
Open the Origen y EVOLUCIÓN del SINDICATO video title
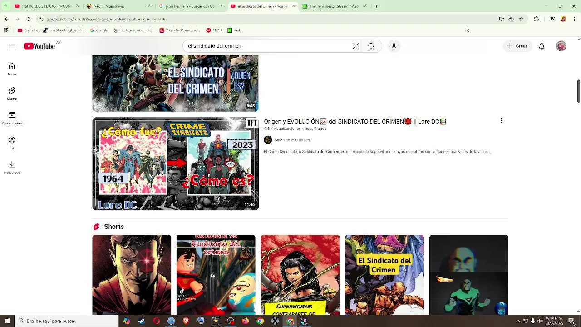click(x=355, y=122)
